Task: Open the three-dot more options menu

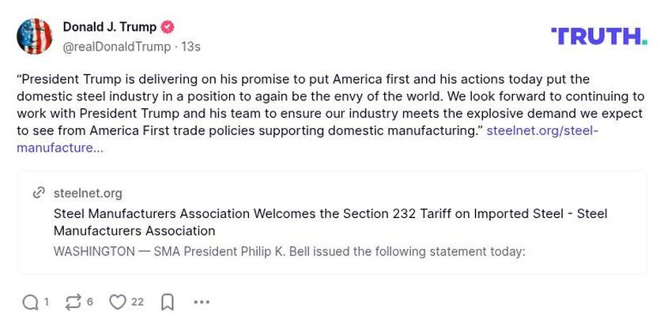Action: [x=202, y=302]
